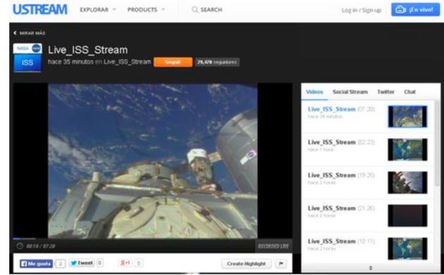This screenshot has height=275, width=444.
Task: Click thumbnail of the 19:25 video
Action: coord(407,183)
